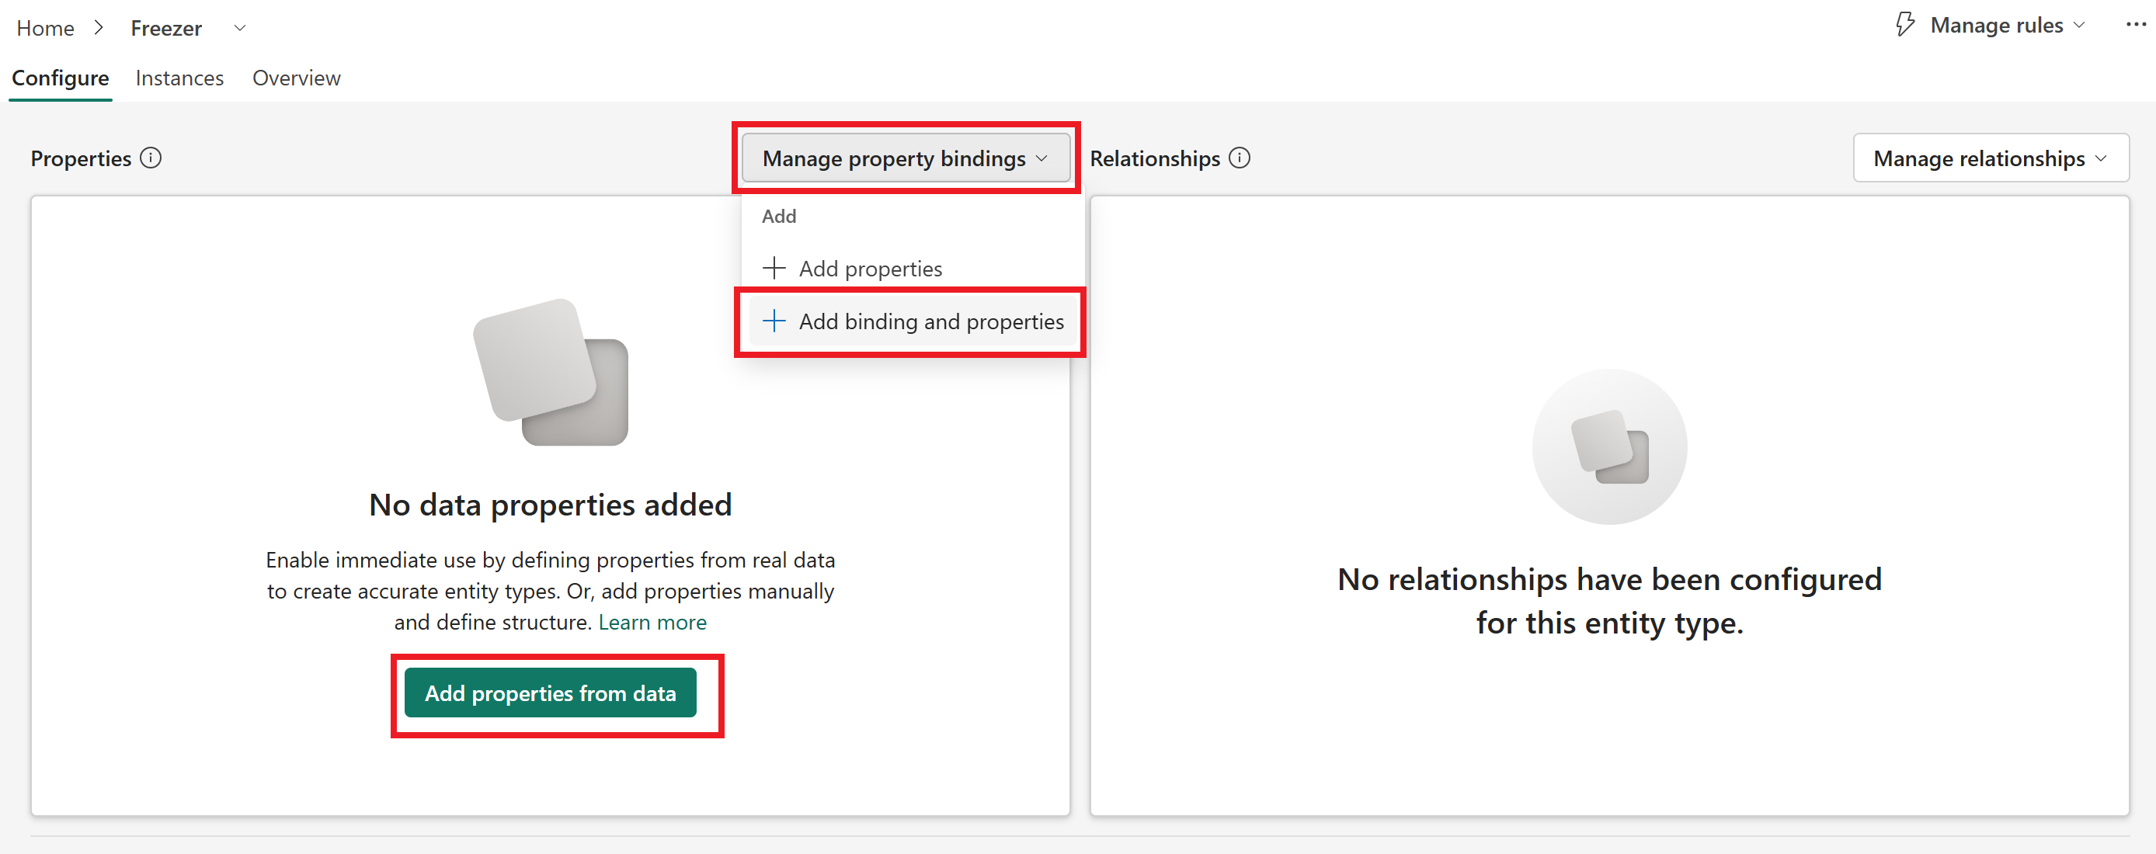Click the empty properties placeholder illustration
Screen dimensions: 2156x854
coord(551,372)
